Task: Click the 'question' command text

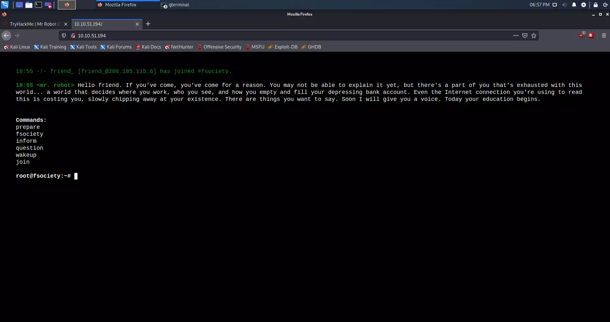Action: [x=30, y=148]
